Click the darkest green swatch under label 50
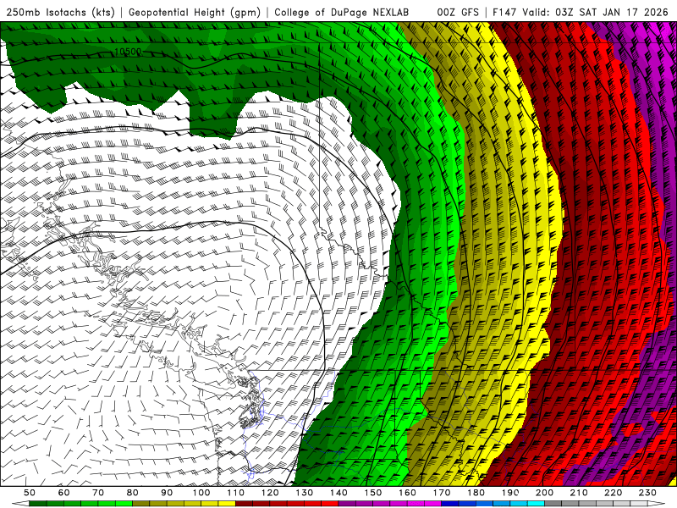This screenshot has height=508, width=677. (38, 504)
